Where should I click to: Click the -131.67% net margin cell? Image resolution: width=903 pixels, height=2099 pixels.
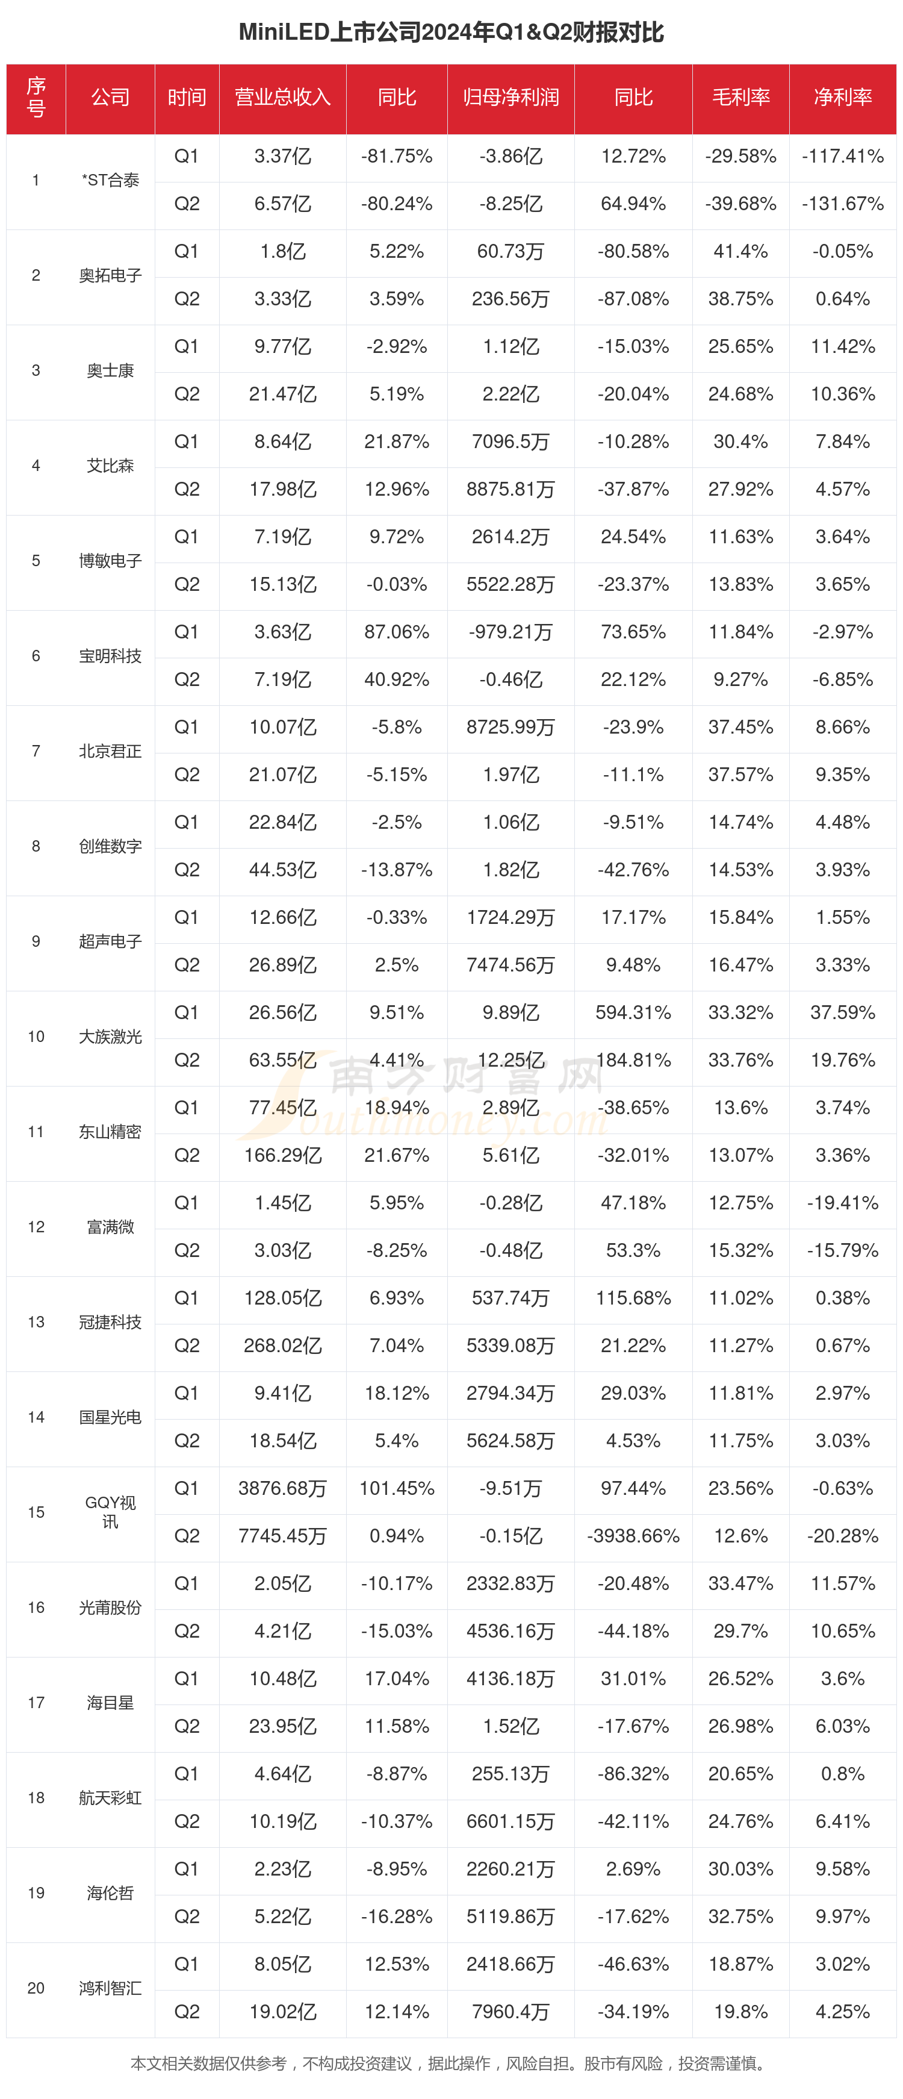click(842, 204)
